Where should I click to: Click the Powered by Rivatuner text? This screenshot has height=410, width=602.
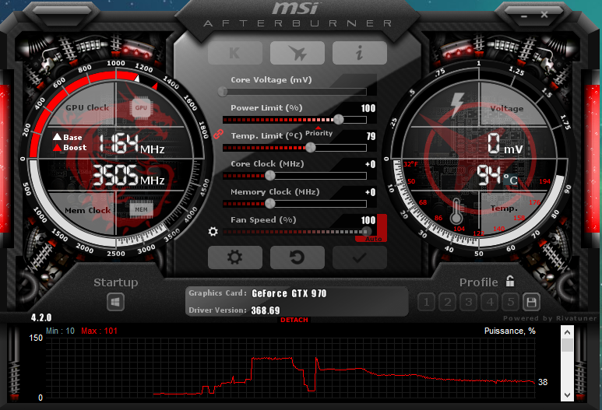pyautogui.click(x=550, y=318)
